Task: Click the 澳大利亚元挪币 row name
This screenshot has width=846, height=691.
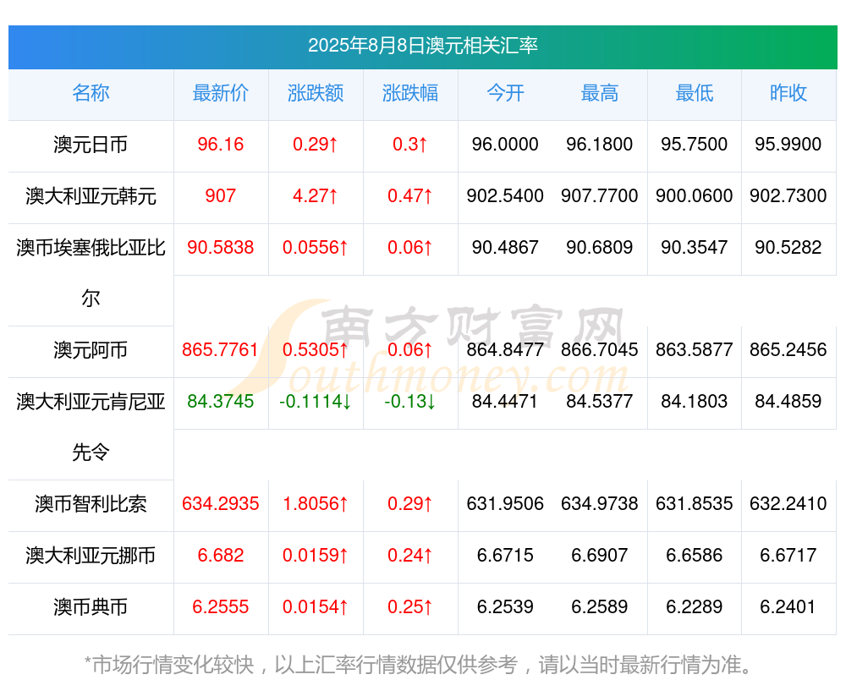Action: pos(91,555)
